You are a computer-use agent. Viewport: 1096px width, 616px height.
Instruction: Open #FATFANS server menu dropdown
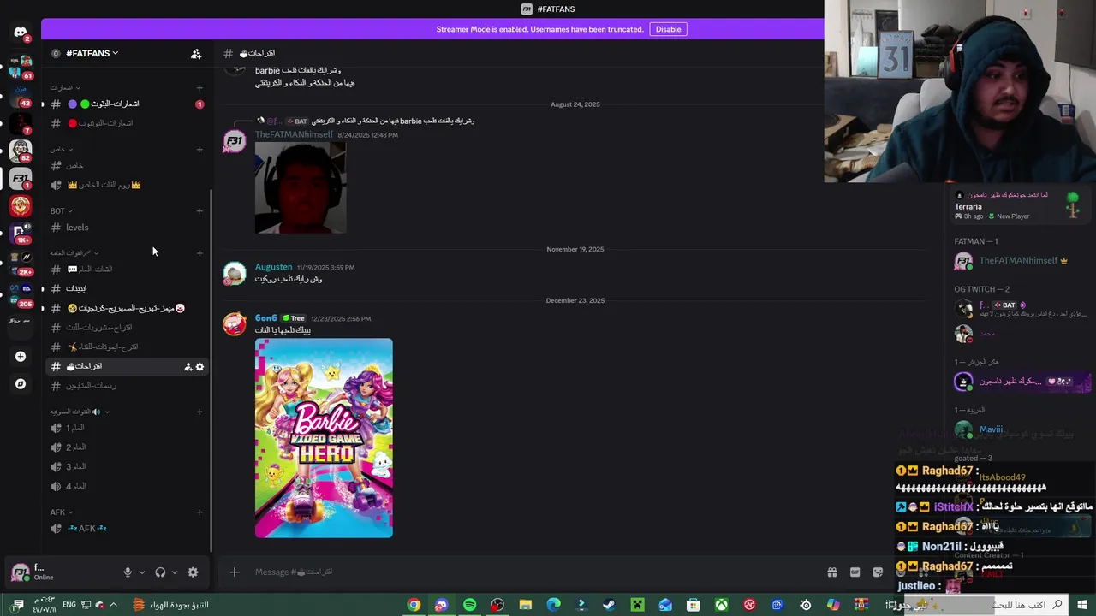92,53
